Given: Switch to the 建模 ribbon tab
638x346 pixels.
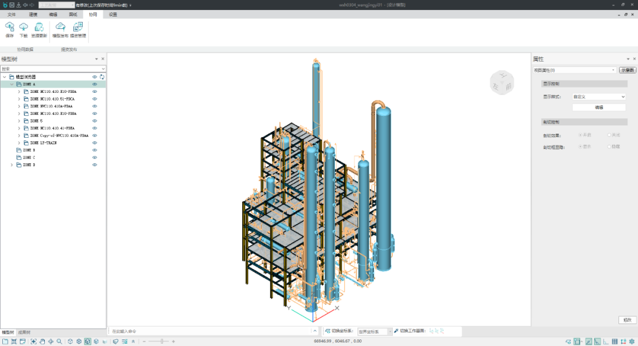Looking at the screenshot, I should click(33, 14).
